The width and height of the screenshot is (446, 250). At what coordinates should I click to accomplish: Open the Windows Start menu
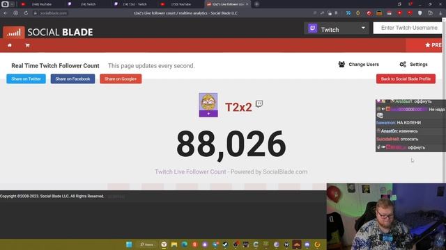[x=129, y=244]
